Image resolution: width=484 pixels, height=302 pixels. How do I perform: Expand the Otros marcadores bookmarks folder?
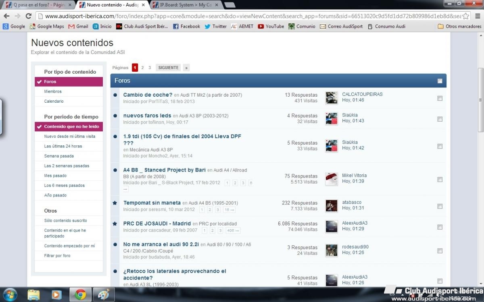pos(459,26)
